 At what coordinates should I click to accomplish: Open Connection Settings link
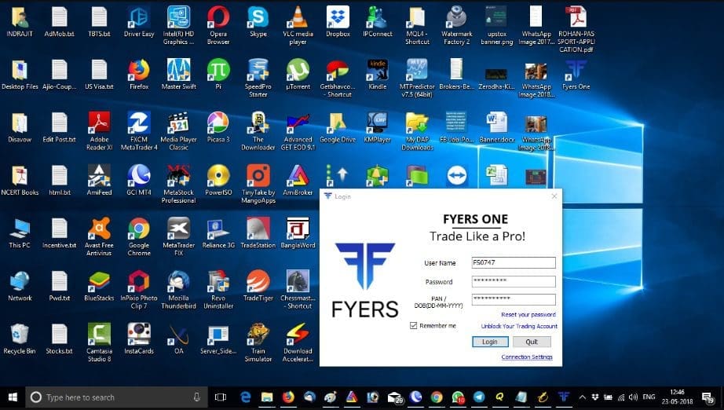pos(527,357)
